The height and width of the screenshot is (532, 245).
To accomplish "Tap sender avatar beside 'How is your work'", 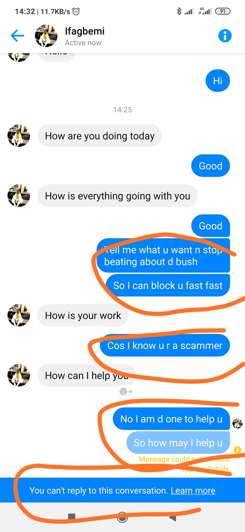I will [19, 315].
